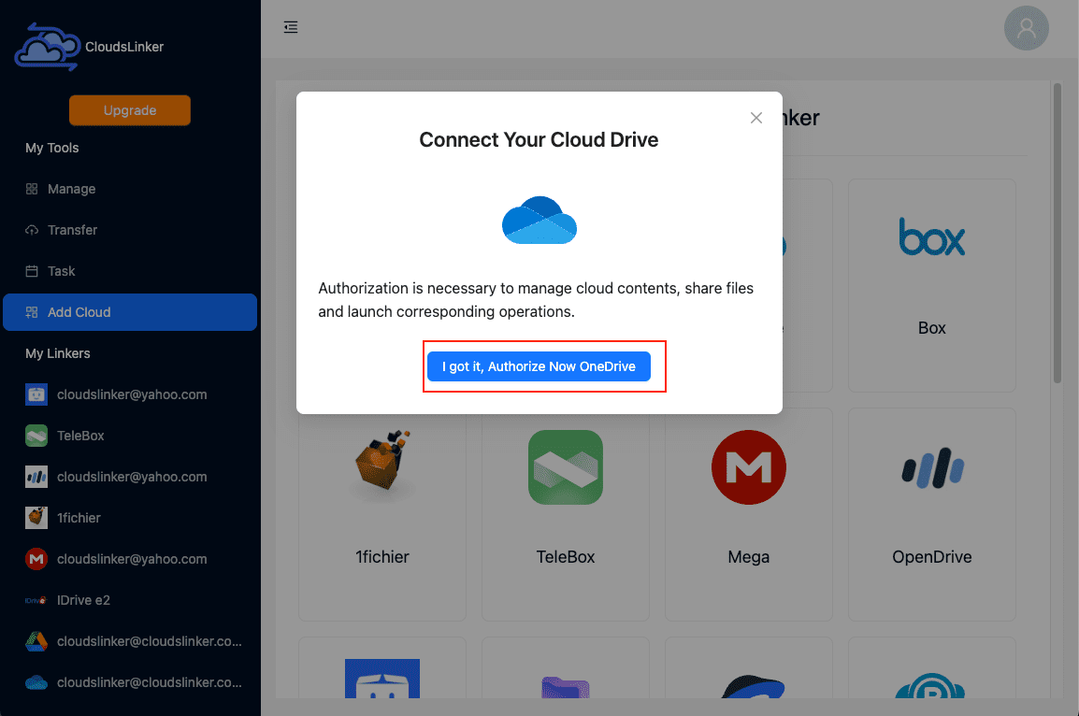
Task: Click the Task calendar icon
Action: click(x=32, y=271)
